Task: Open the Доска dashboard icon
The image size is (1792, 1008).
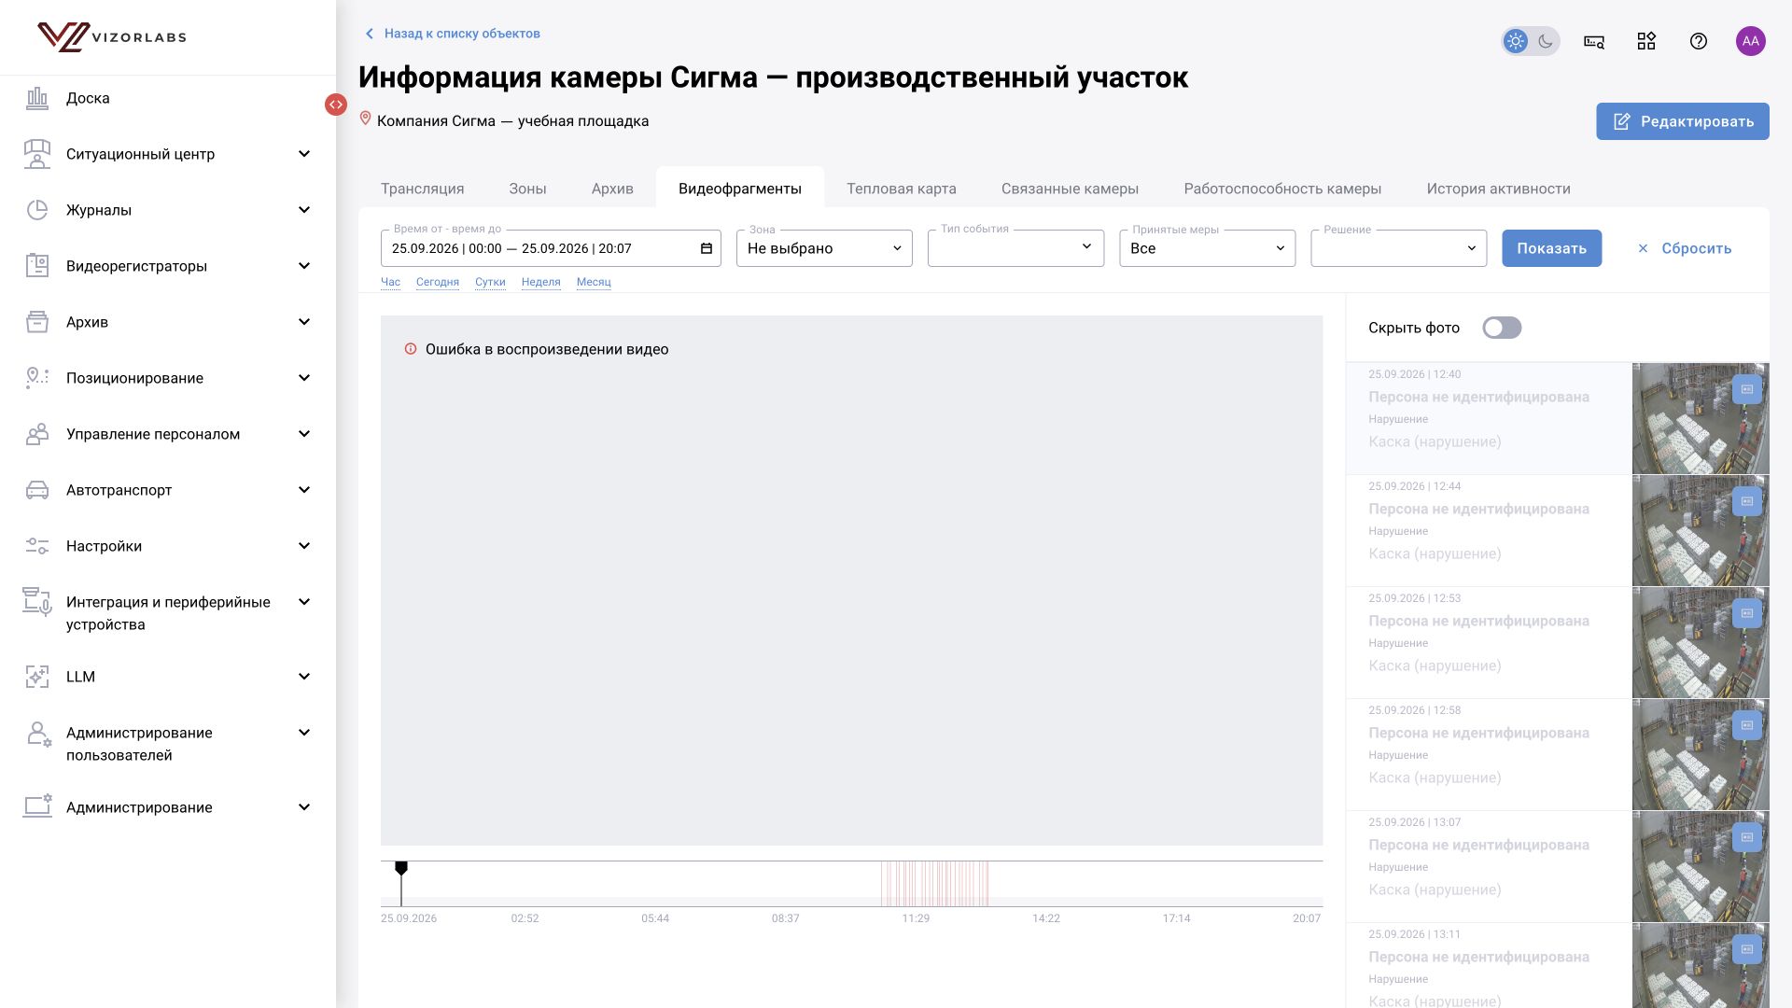Action: pyautogui.click(x=36, y=98)
